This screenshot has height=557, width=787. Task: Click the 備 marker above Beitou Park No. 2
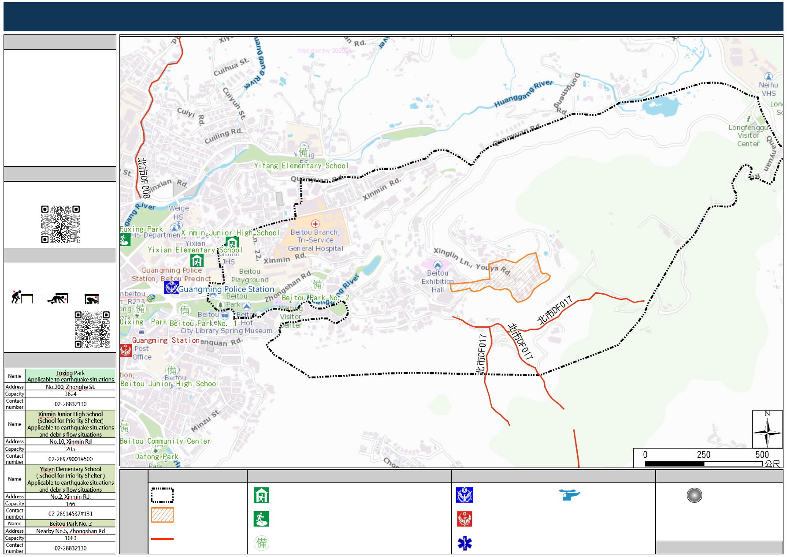pyautogui.click(x=317, y=284)
